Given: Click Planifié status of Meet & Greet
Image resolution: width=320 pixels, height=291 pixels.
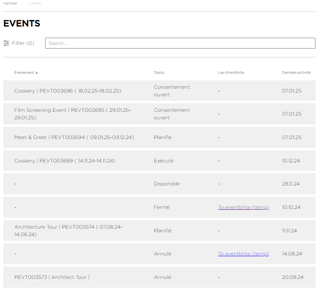Looking at the screenshot, I should [163, 137].
